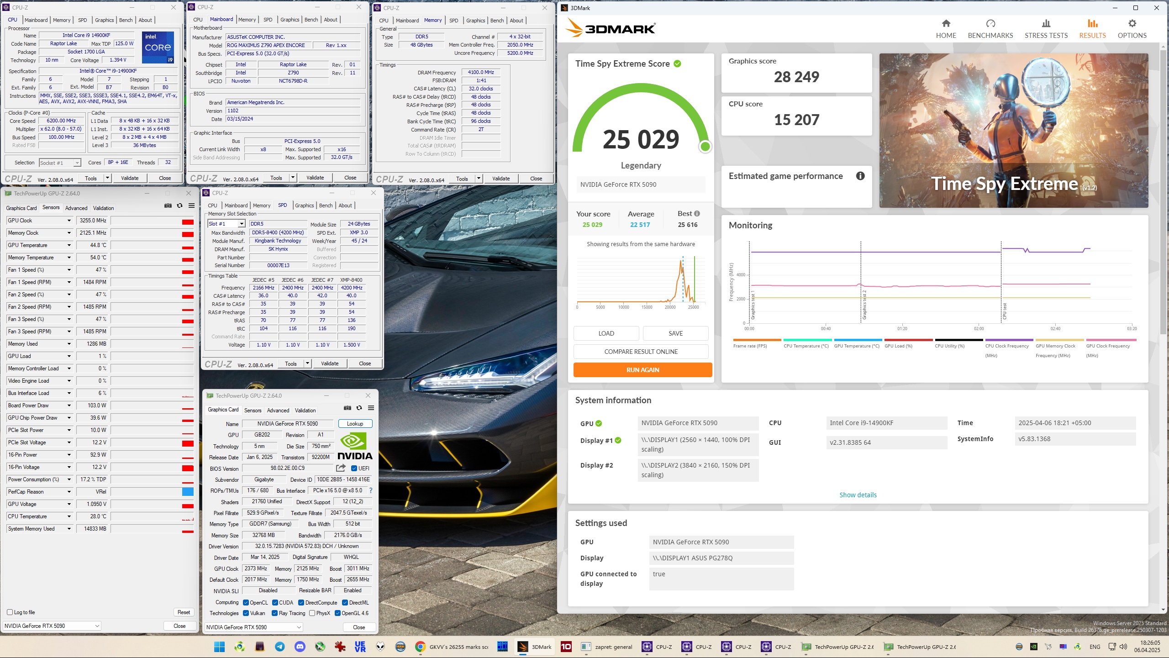Image resolution: width=1169 pixels, height=658 pixels.
Task: Click RUN AGAIN in 3DMark
Action: point(642,370)
